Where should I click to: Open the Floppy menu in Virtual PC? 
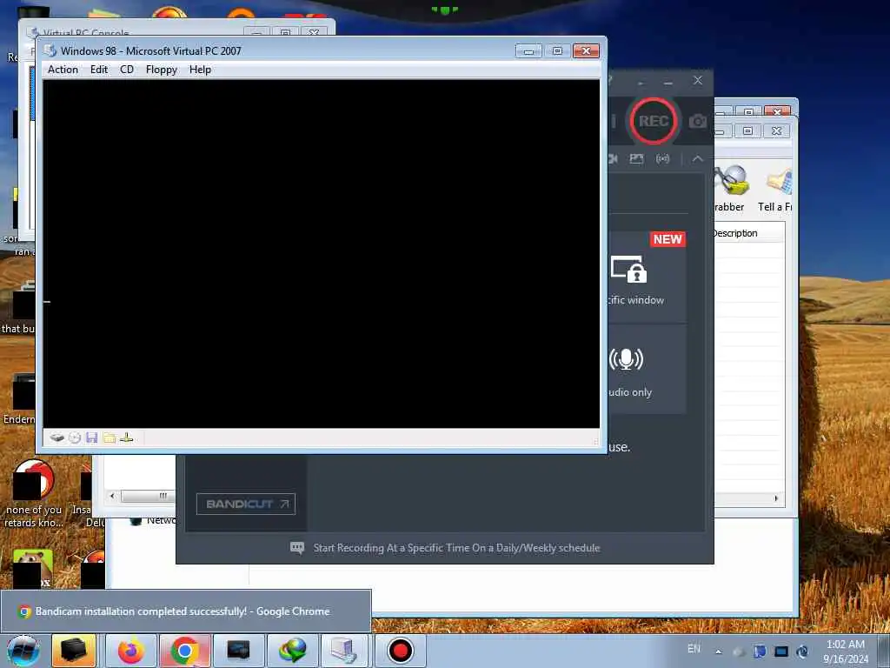pos(161,70)
